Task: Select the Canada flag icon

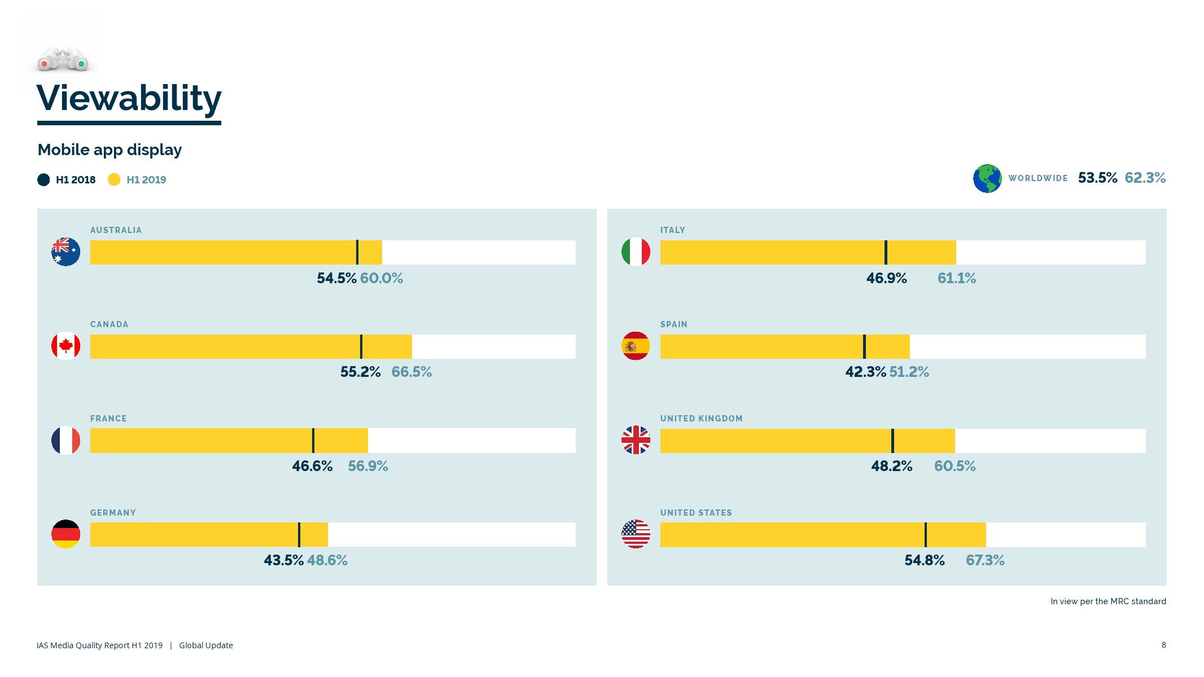Action: (x=65, y=346)
